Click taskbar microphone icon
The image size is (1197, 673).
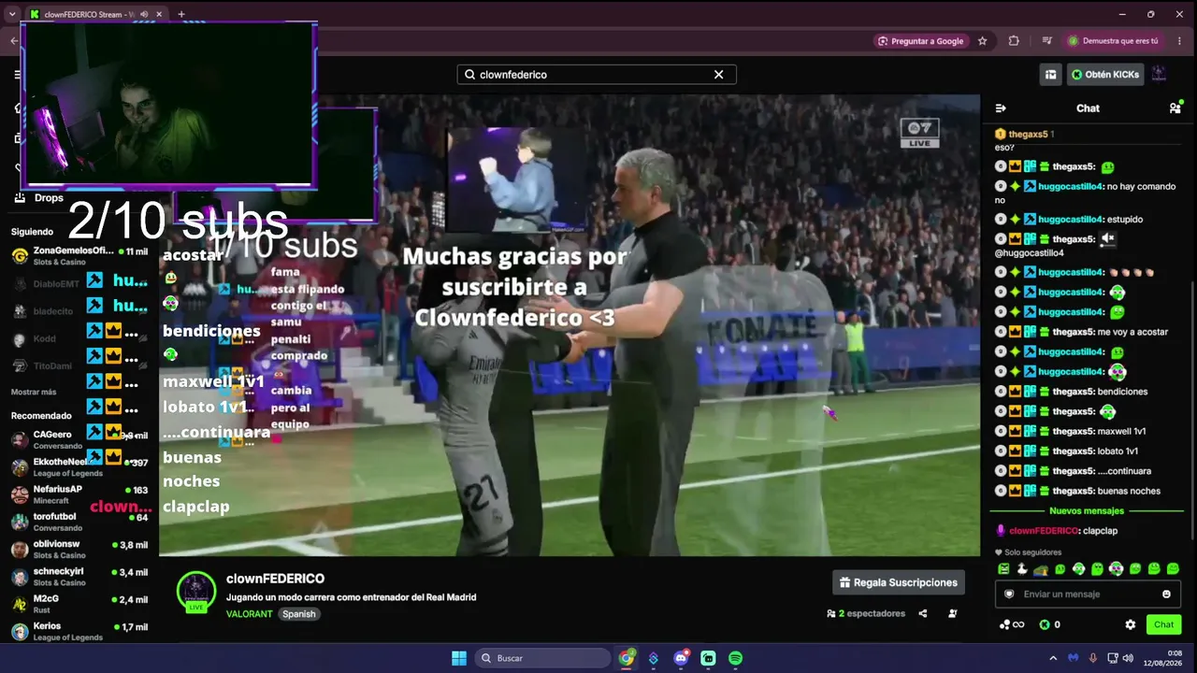1093,658
